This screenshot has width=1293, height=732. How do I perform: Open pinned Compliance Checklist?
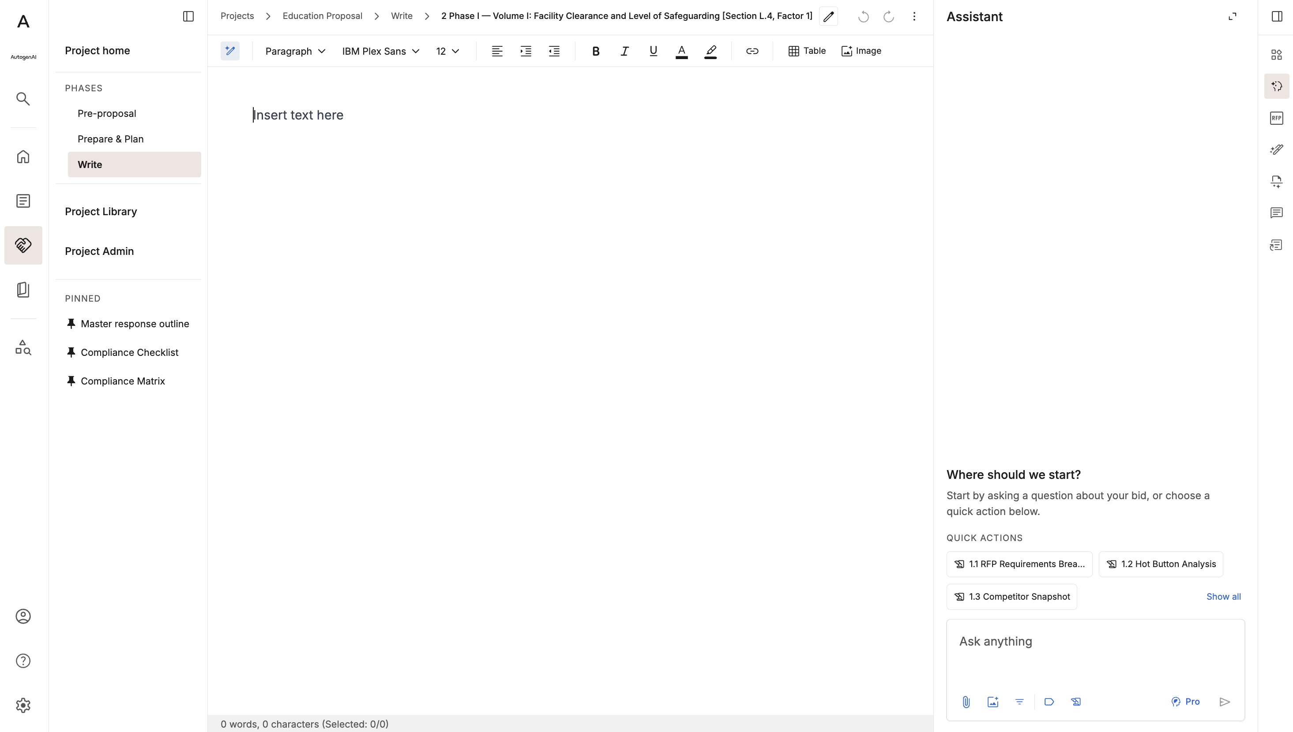pyautogui.click(x=123, y=352)
